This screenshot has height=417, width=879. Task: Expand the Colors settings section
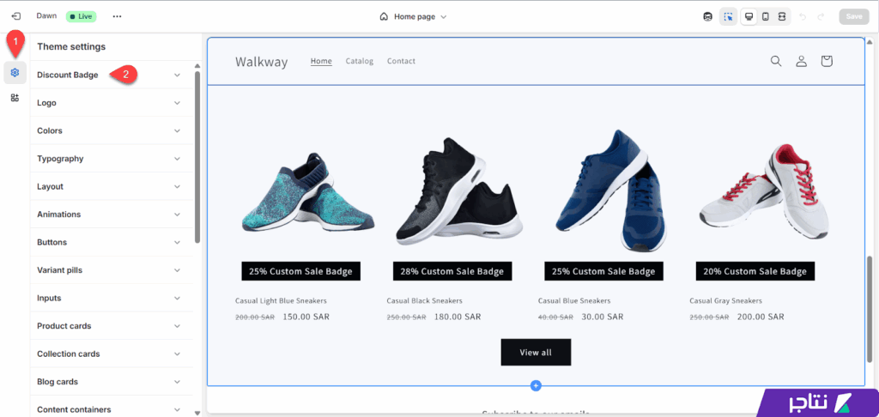coord(108,130)
